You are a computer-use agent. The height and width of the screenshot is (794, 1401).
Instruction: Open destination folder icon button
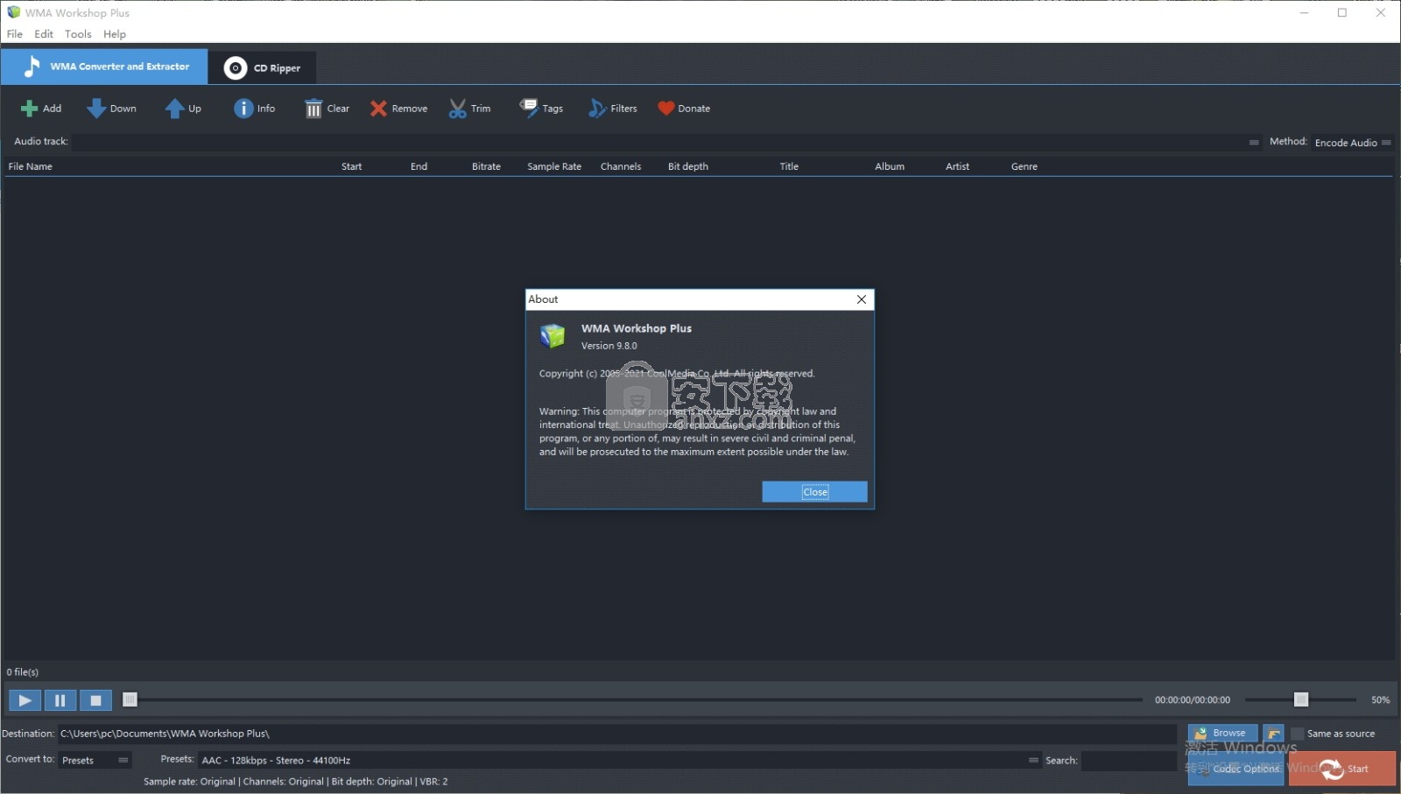tap(1273, 734)
